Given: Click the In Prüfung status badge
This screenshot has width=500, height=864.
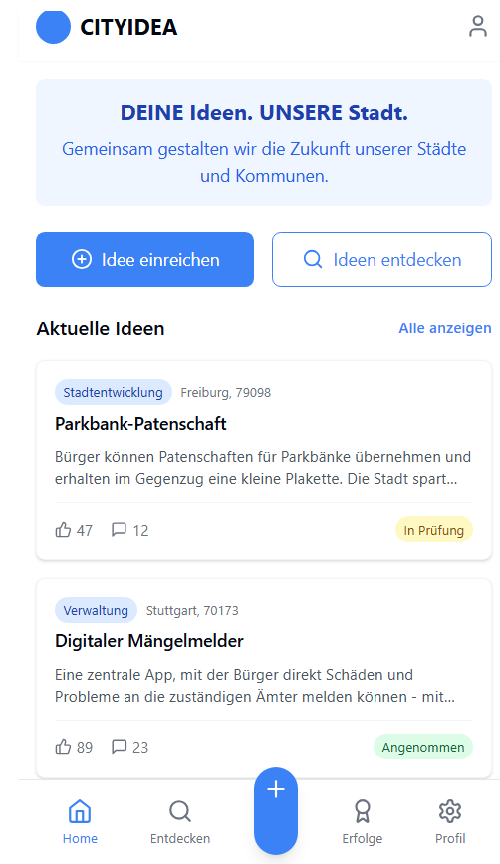Looking at the screenshot, I should pos(434,530).
